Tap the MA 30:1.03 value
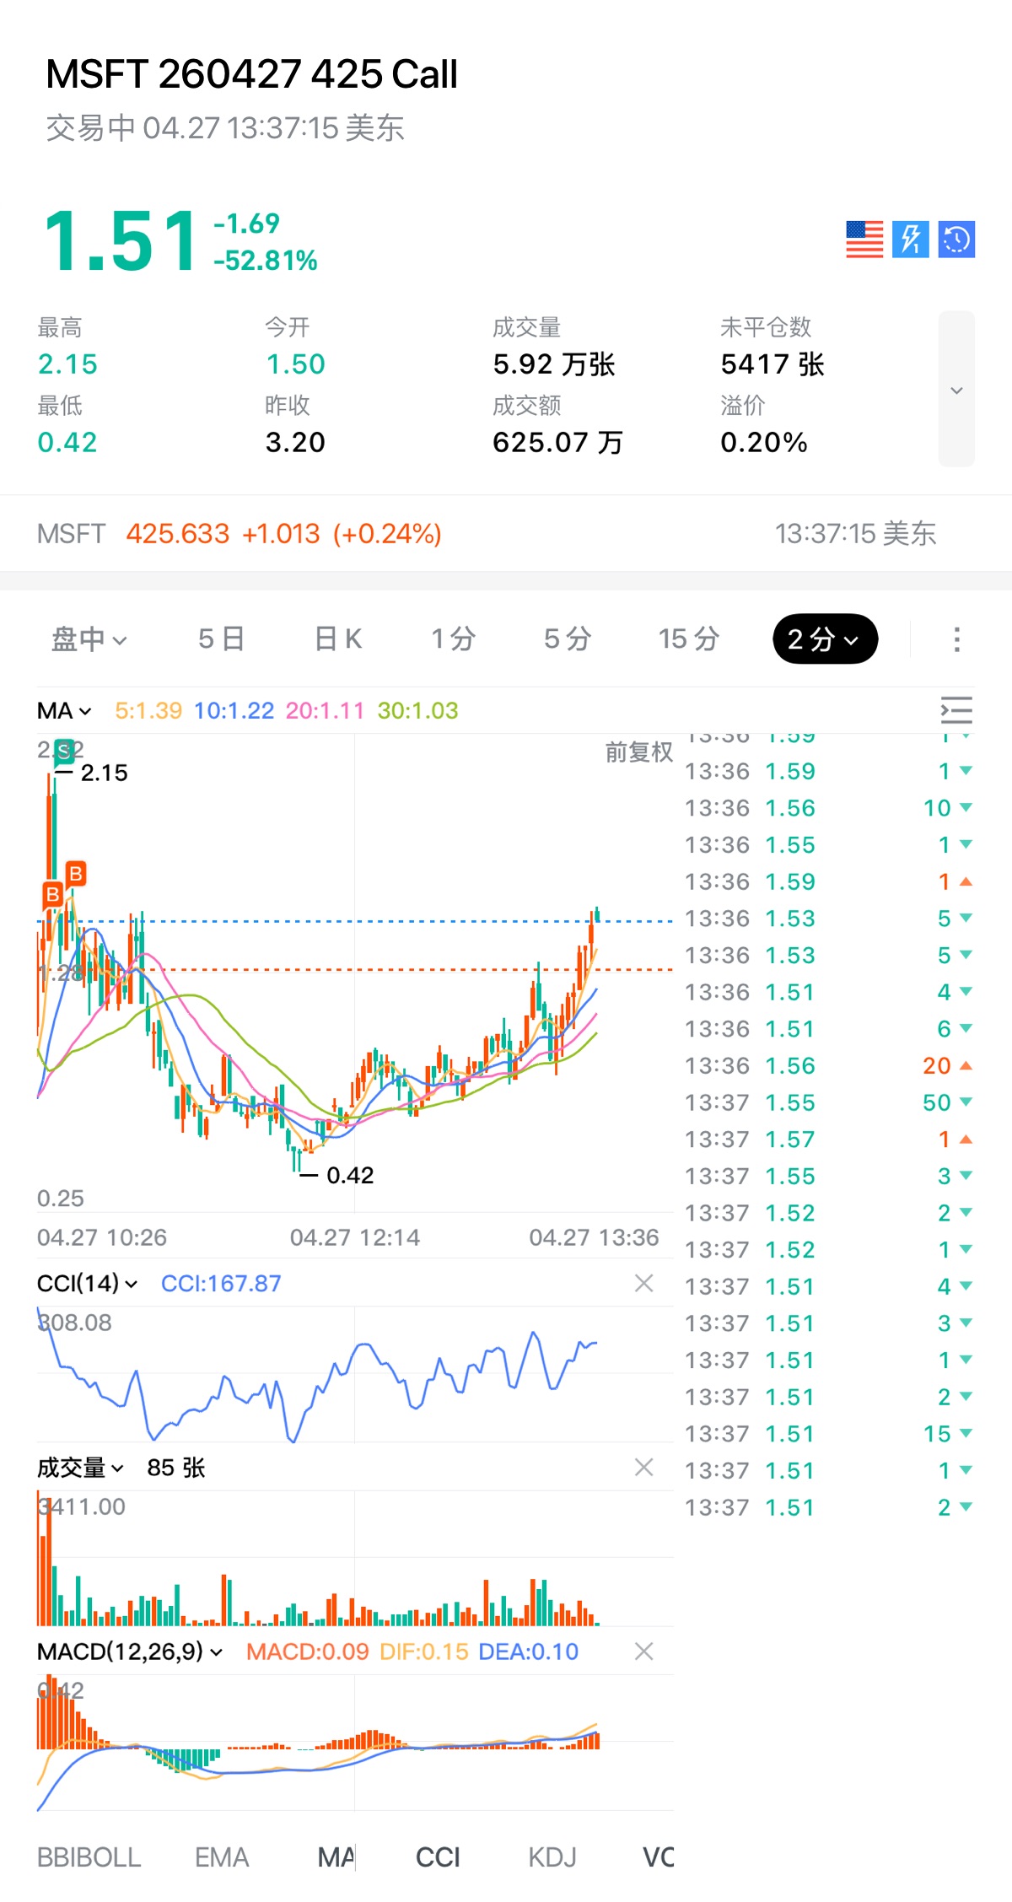 point(417,711)
